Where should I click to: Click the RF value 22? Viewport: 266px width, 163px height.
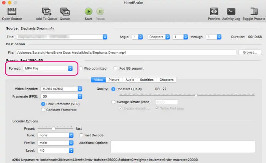(x=164, y=89)
